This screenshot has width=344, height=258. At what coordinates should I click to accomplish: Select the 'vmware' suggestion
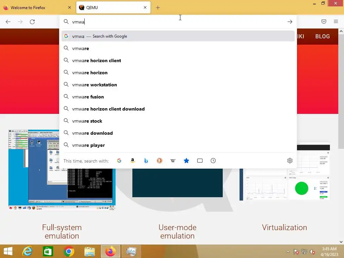click(178, 48)
